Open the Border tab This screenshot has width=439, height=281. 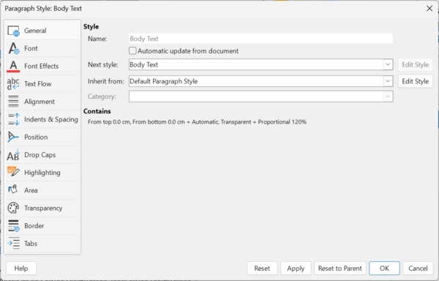click(34, 225)
